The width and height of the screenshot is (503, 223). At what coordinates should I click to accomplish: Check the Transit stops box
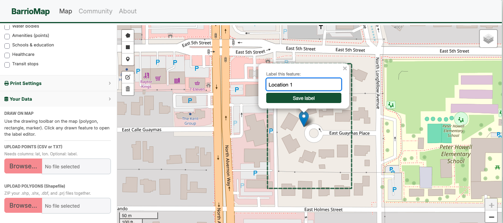(x=7, y=65)
